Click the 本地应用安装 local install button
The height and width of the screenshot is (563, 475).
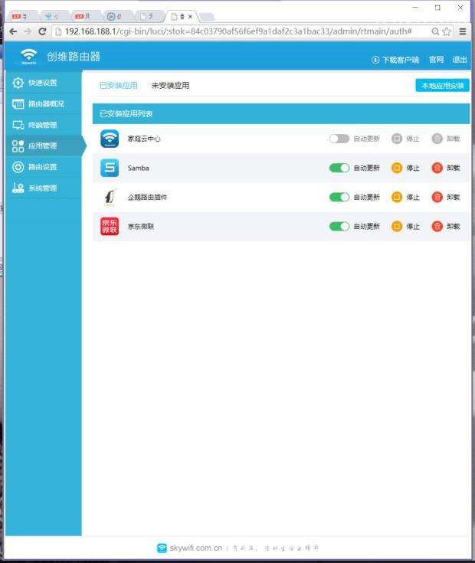442,86
